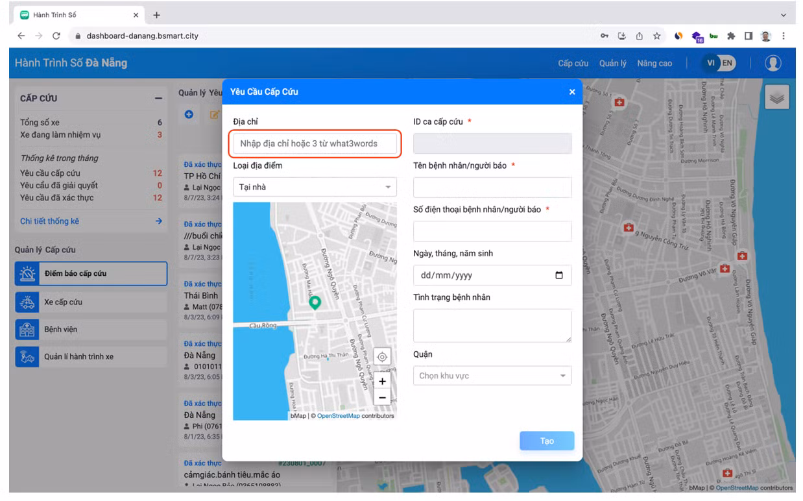The height and width of the screenshot is (501, 803).
Task: Click the browser back arrow
Action: click(21, 36)
